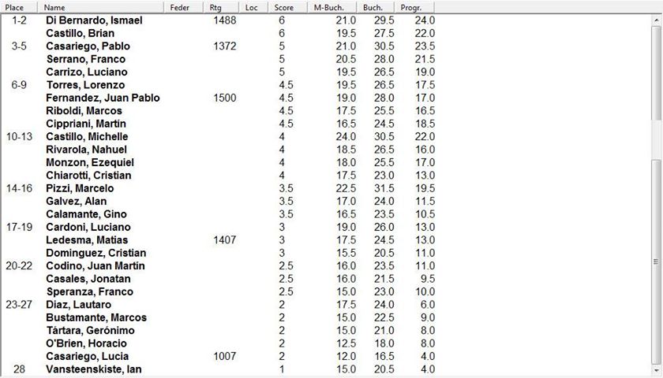
Task: Click rating value 1488
Action: point(225,20)
